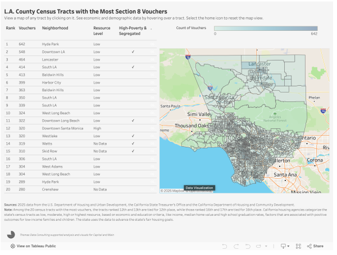Select the Baldwin Hills cell with 363 vouchers

pos(53,90)
